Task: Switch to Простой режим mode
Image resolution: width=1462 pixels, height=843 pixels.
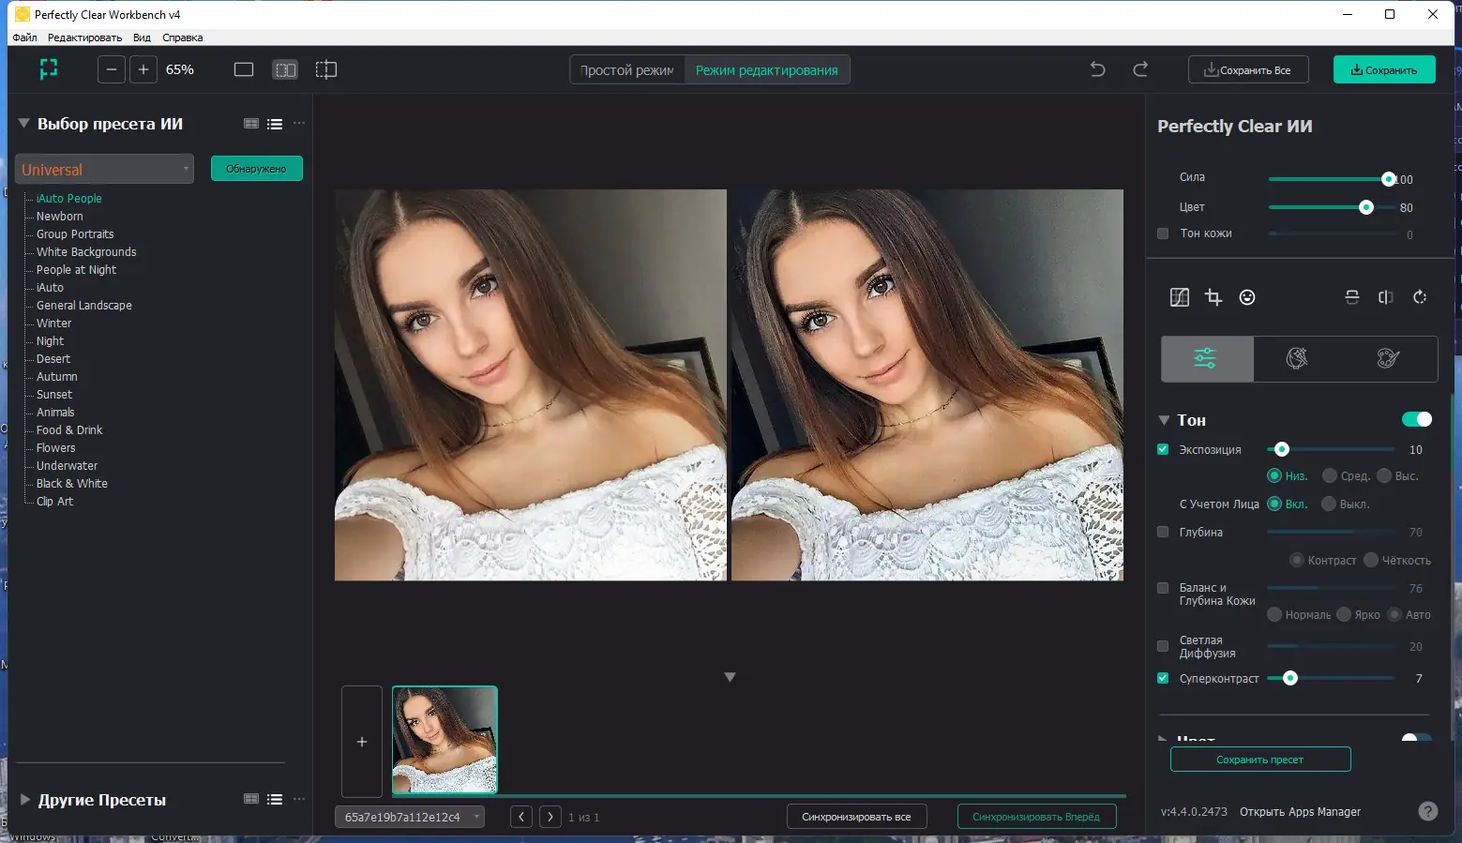Action: [625, 68]
